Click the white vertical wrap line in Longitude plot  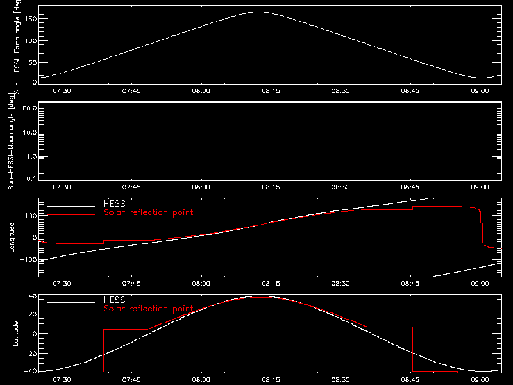tap(430, 237)
